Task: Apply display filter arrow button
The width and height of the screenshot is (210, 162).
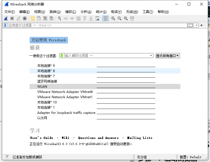Action: [x=190, y=25]
